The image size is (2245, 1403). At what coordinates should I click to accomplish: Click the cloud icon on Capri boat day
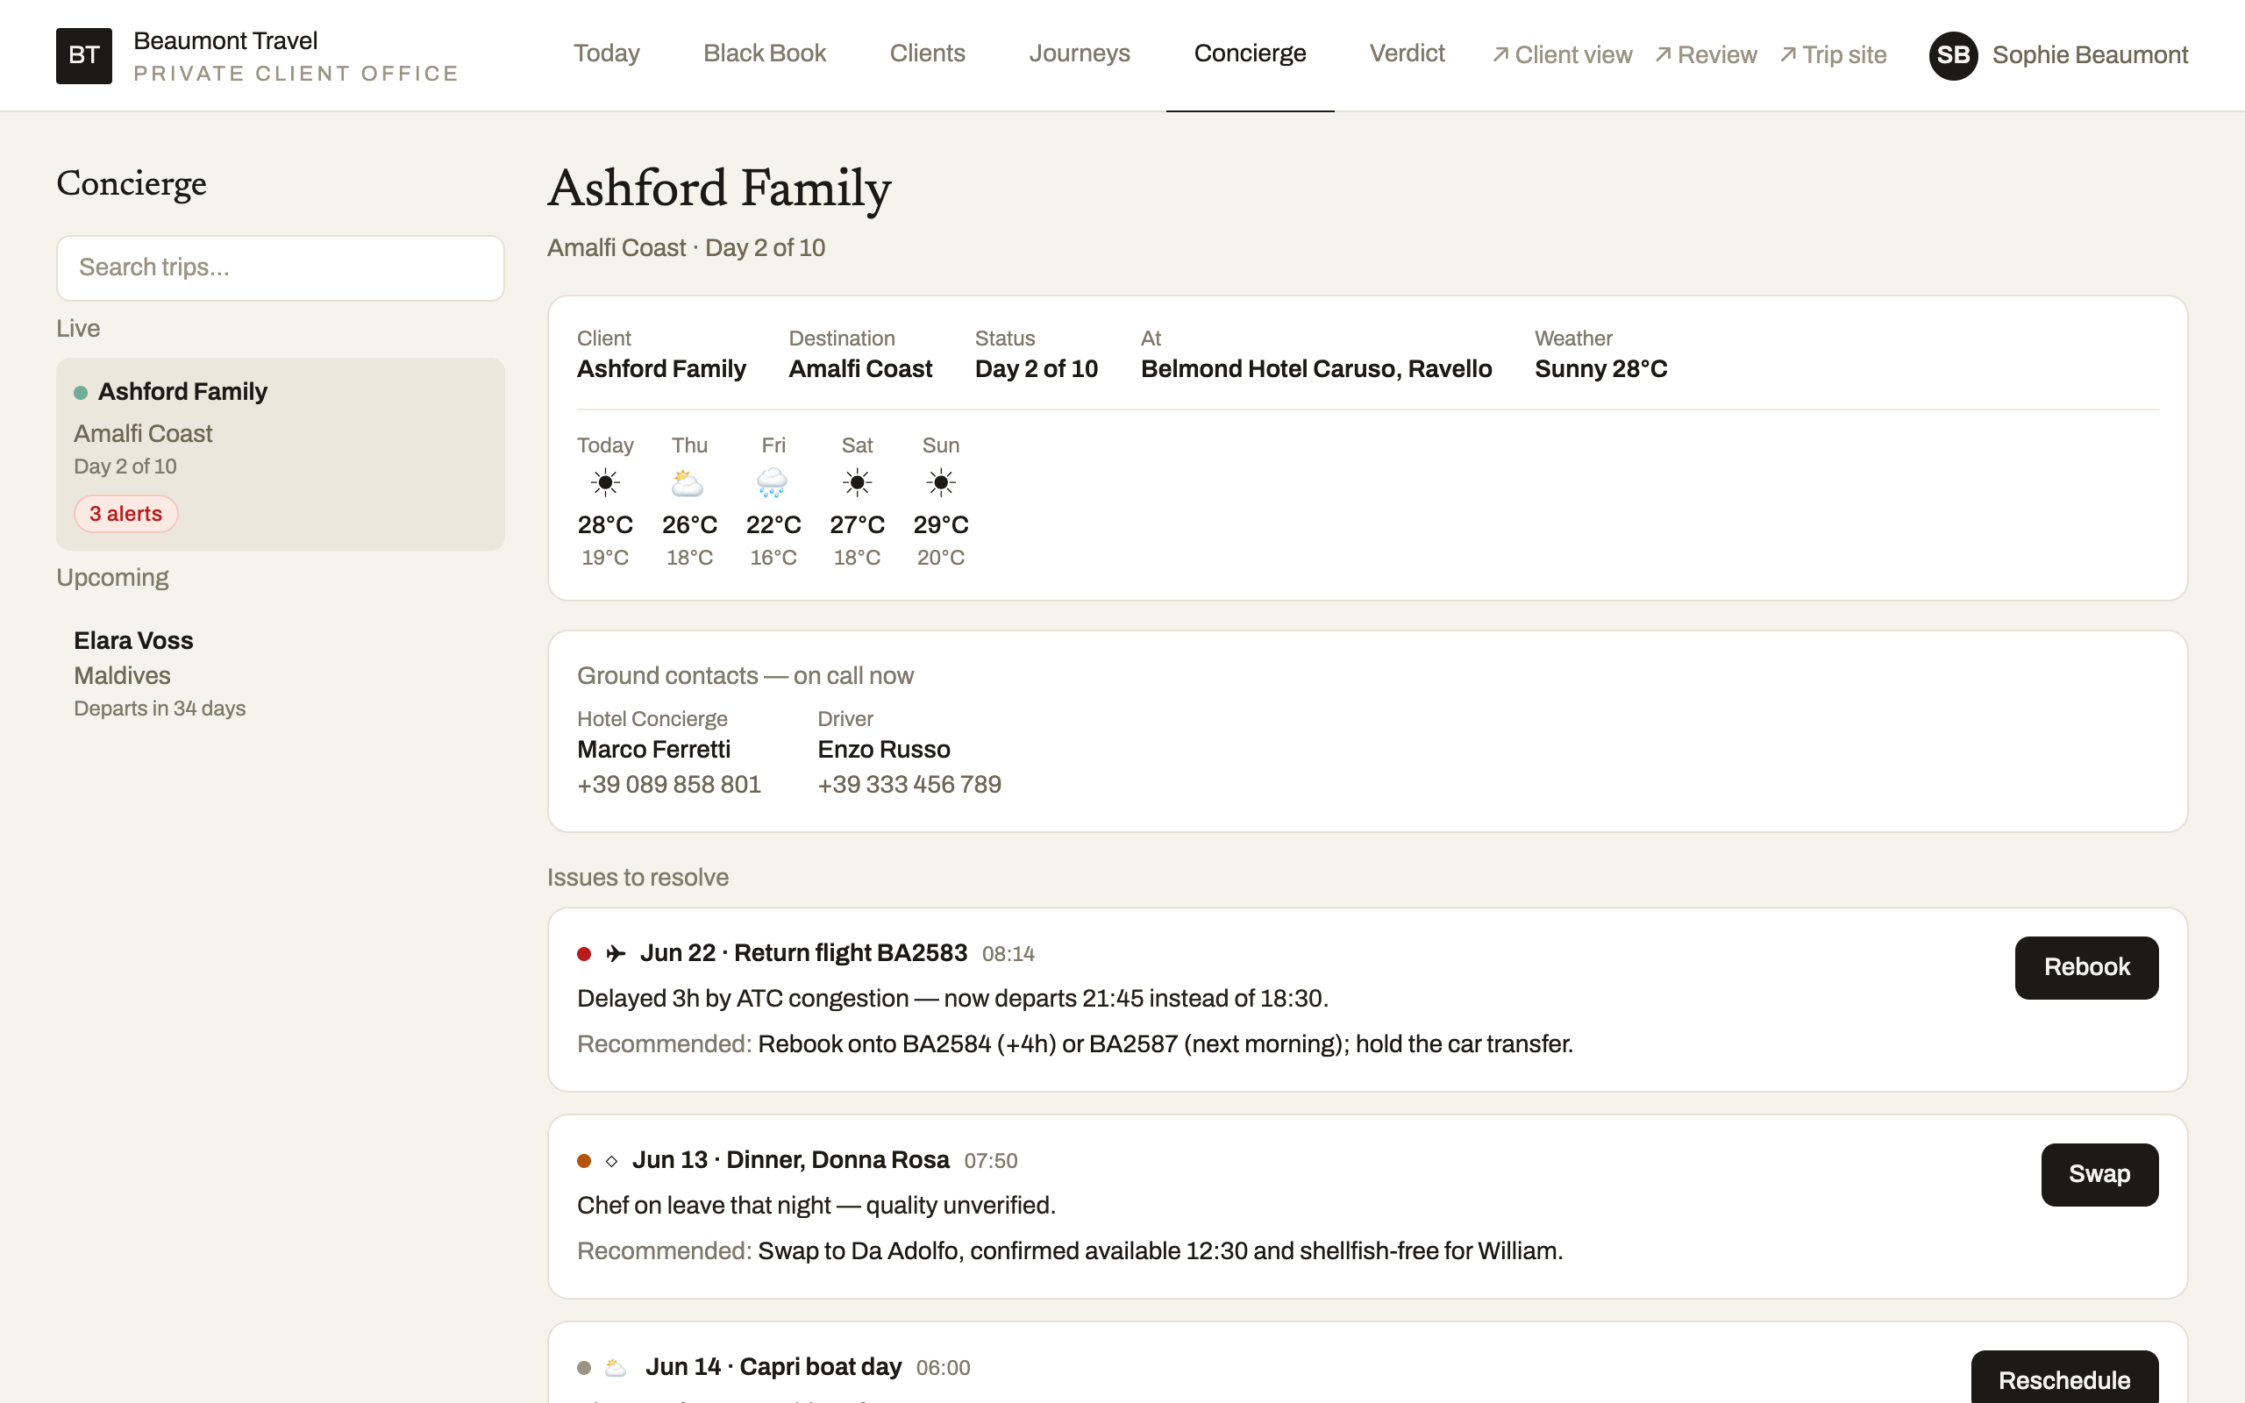pos(616,1367)
